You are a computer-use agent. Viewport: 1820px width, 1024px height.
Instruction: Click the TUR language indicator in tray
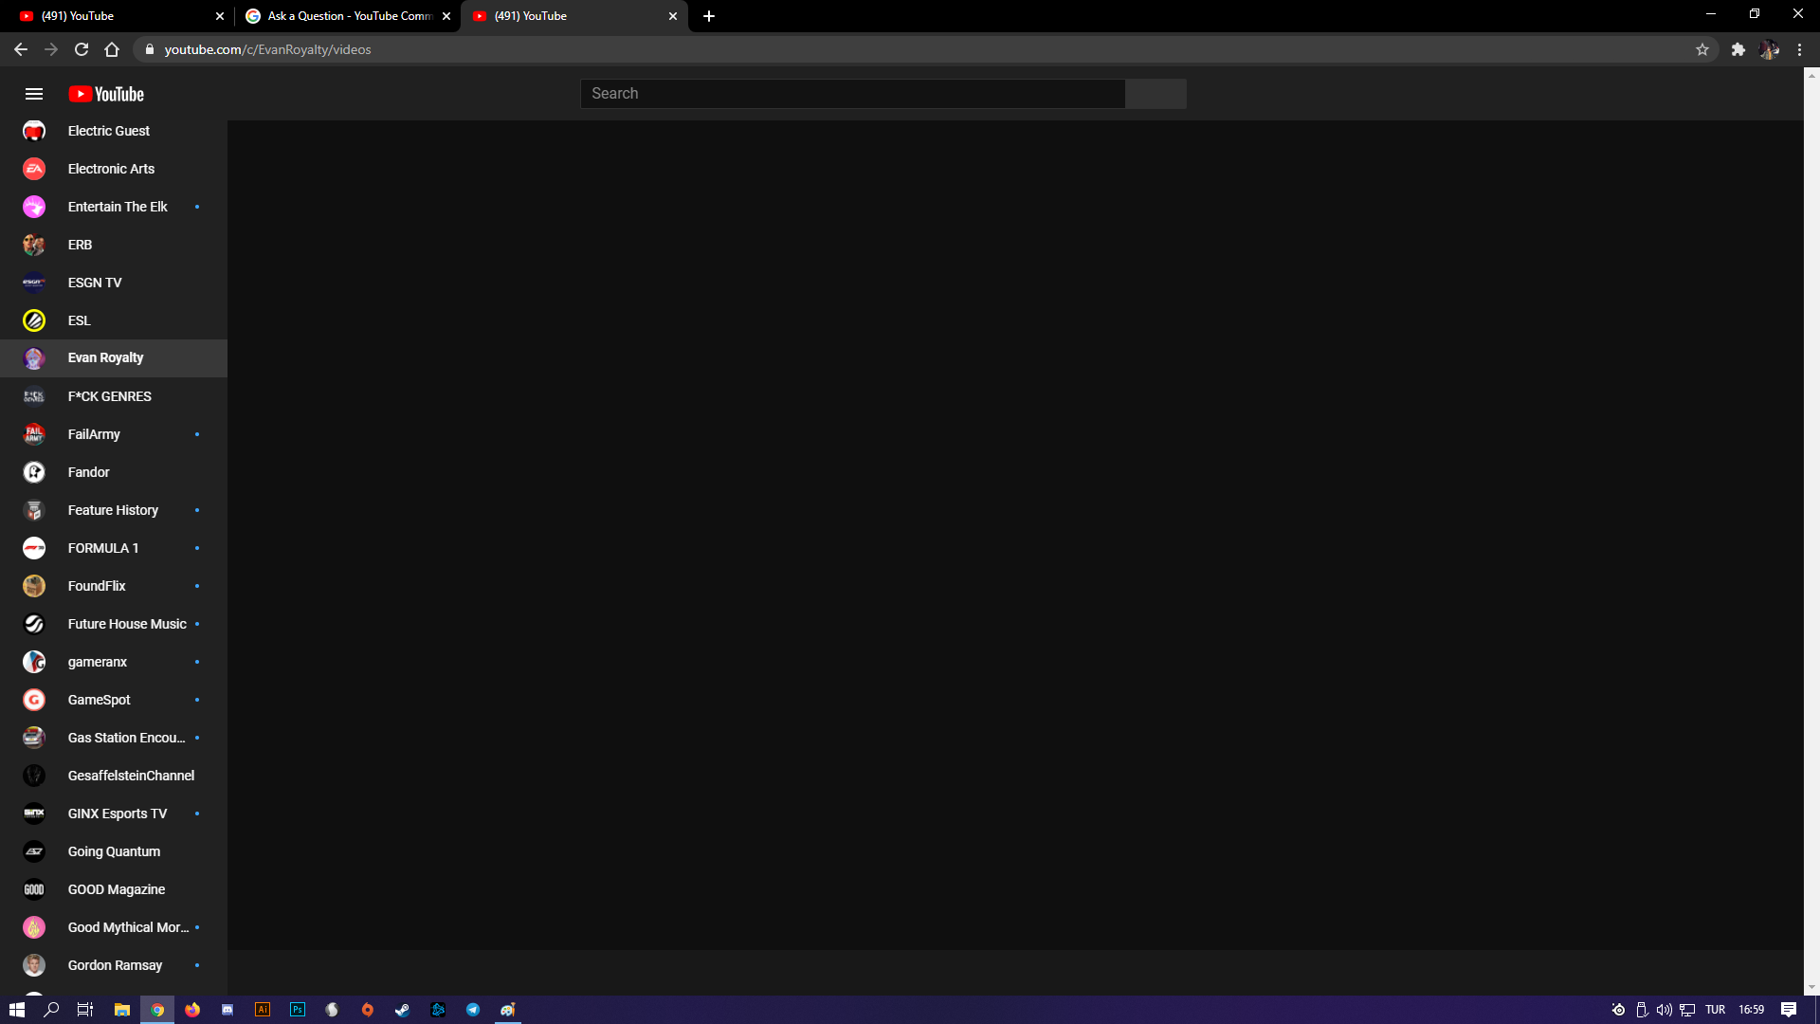pos(1715,1010)
